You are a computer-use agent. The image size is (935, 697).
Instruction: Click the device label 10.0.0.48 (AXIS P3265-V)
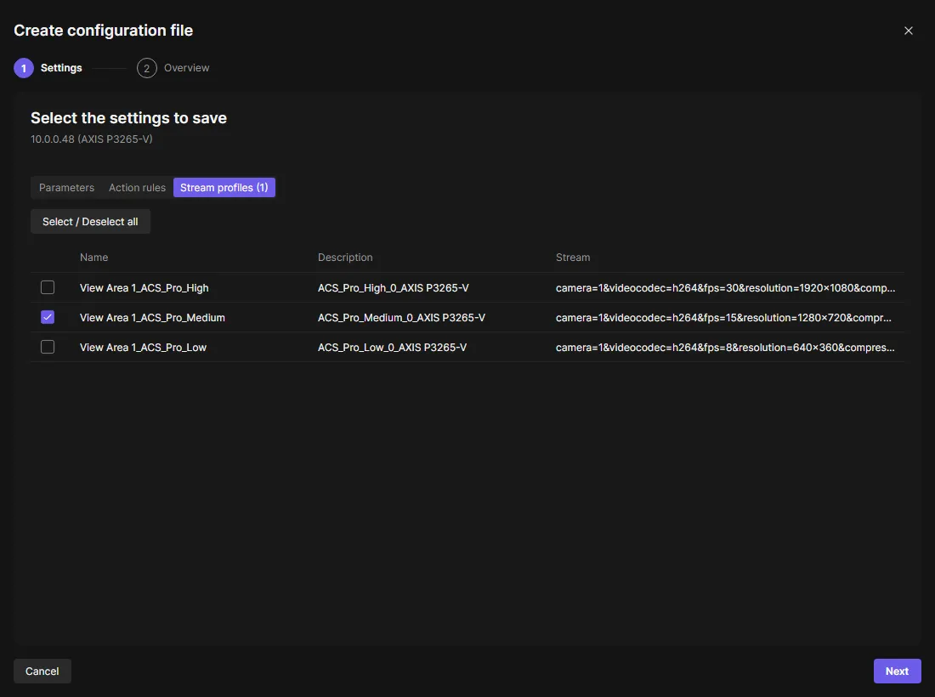point(92,139)
